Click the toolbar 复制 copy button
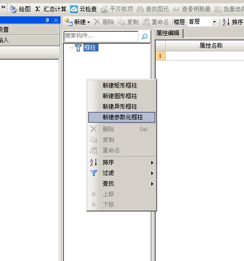The height and width of the screenshot is (261, 244). [x=128, y=22]
